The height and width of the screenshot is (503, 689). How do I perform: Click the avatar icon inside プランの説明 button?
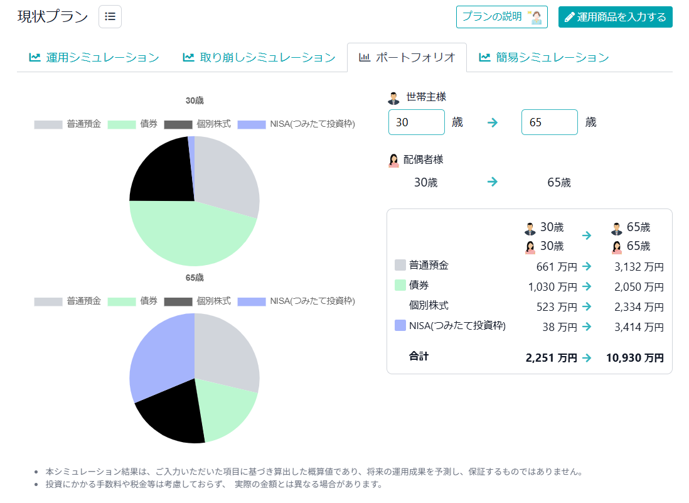pos(538,17)
